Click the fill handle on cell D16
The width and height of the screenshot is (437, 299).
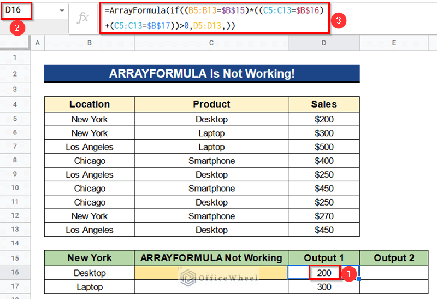pos(359,279)
